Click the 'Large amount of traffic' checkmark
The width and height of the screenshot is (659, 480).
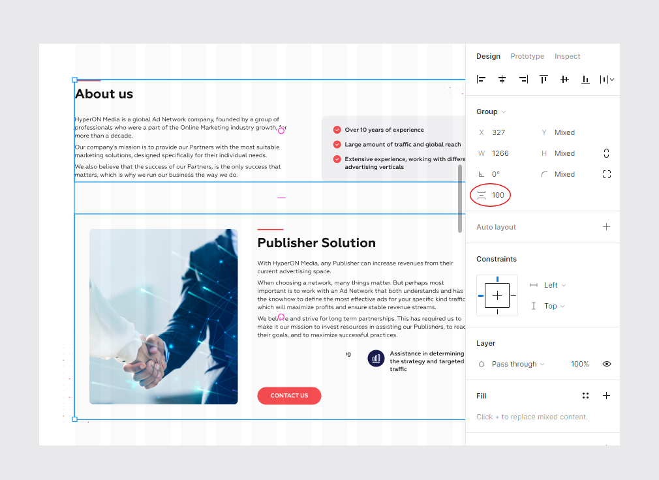click(337, 145)
